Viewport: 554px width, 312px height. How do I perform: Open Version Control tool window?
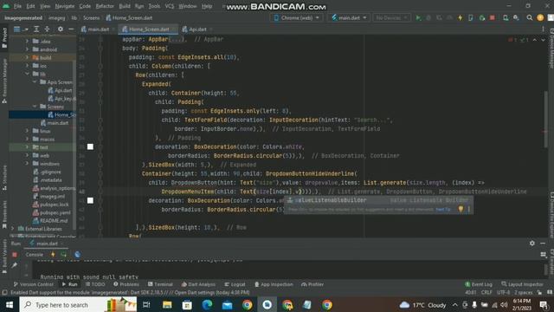33,284
